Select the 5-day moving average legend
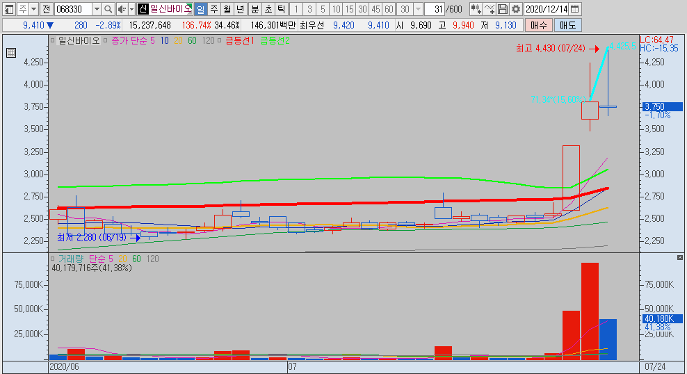687x374 pixels. 152,41
